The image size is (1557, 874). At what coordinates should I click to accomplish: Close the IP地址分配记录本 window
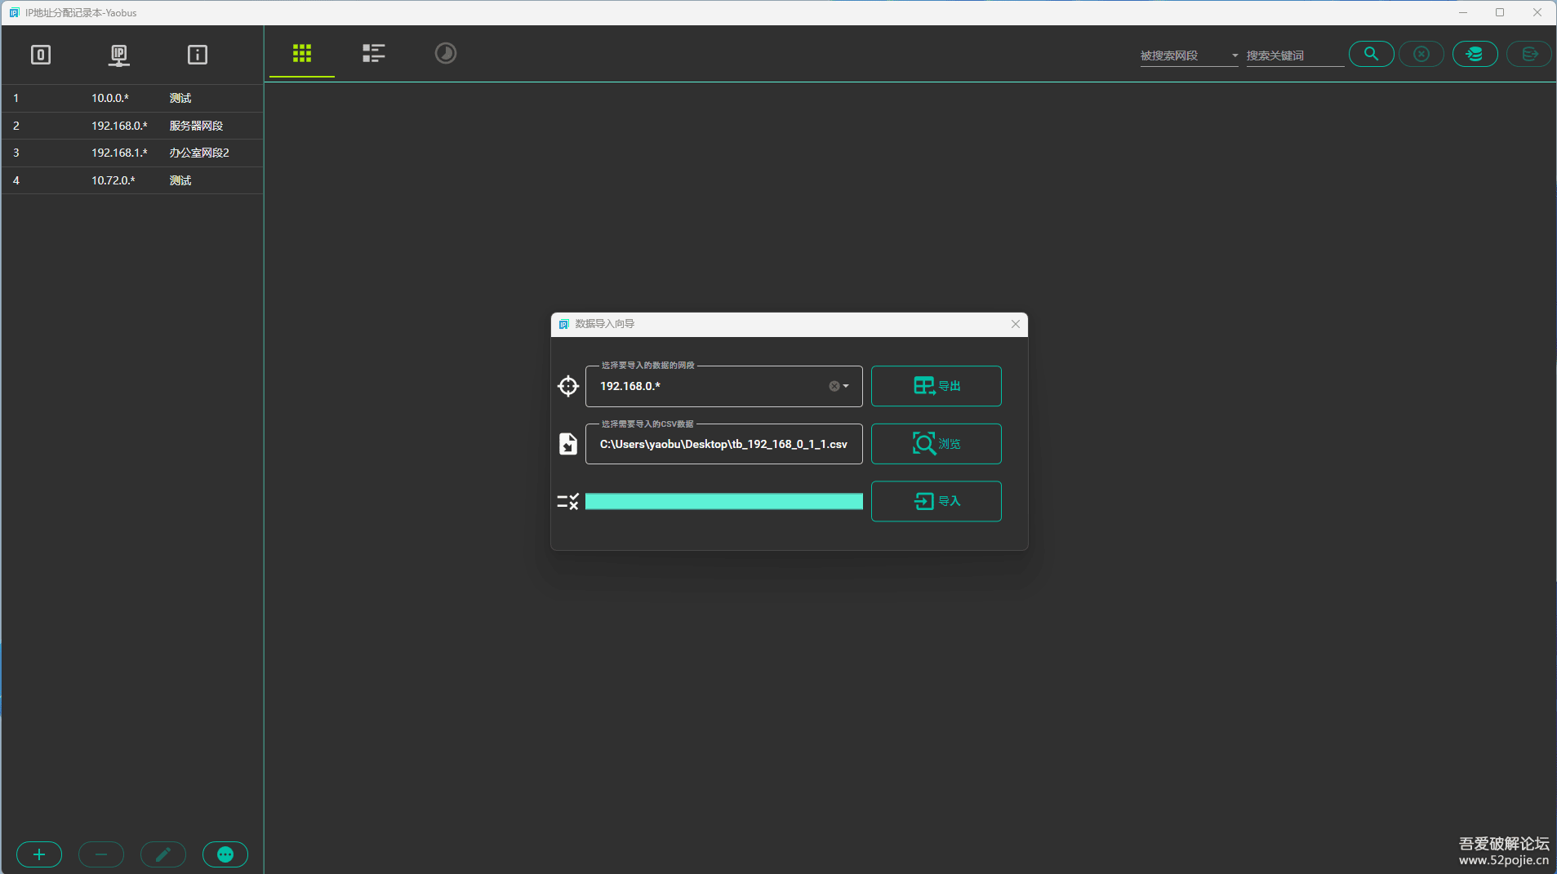1537,12
